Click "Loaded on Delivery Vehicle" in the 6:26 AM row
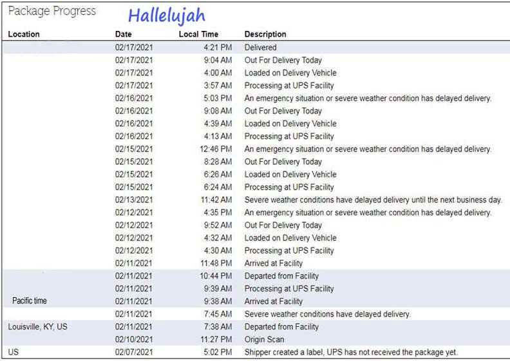 click(290, 175)
